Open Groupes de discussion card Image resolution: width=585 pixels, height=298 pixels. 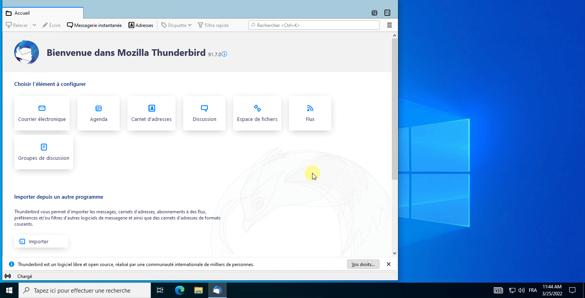[43, 152]
